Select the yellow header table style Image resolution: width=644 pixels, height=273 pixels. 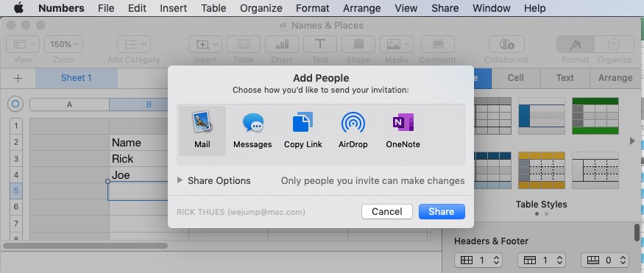pos(541,171)
